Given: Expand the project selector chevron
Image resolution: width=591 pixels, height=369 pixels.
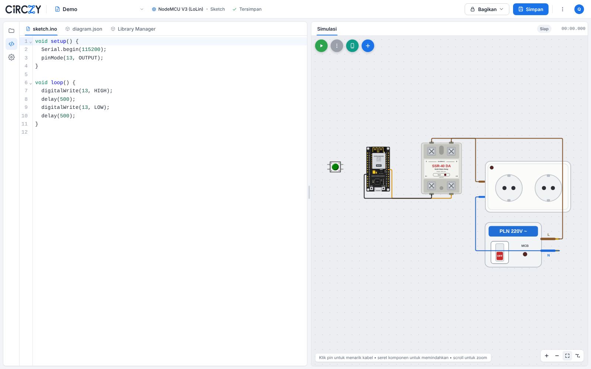Looking at the screenshot, I should tap(142, 9).
